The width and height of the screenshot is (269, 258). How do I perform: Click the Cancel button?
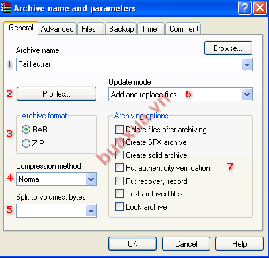pyautogui.click(x=186, y=244)
